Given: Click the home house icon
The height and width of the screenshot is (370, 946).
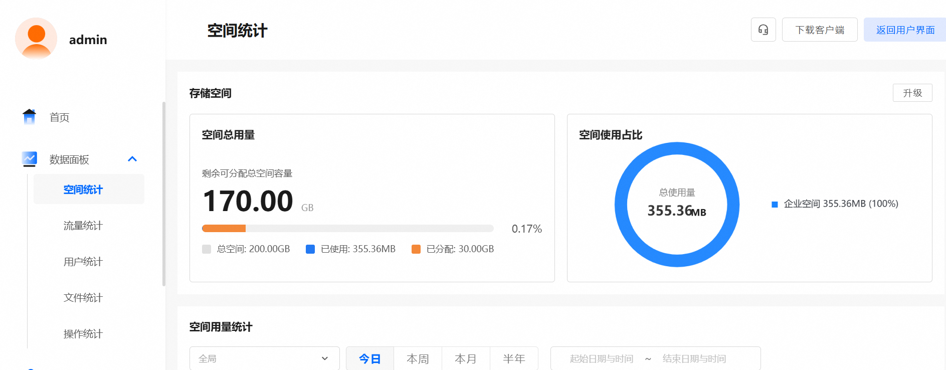Looking at the screenshot, I should pos(30,117).
